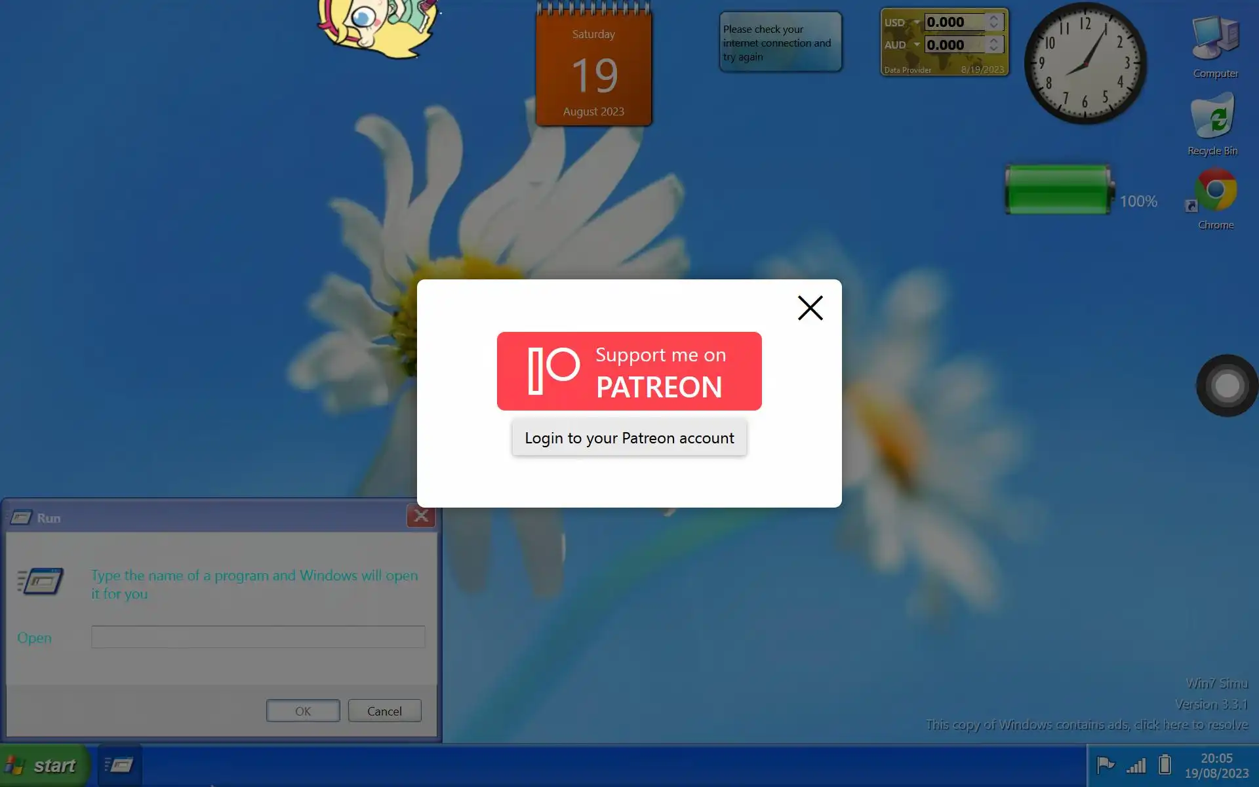Click Cancel in the Run dialog
Image resolution: width=1259 pixels, height=787 pixels.
384,711
